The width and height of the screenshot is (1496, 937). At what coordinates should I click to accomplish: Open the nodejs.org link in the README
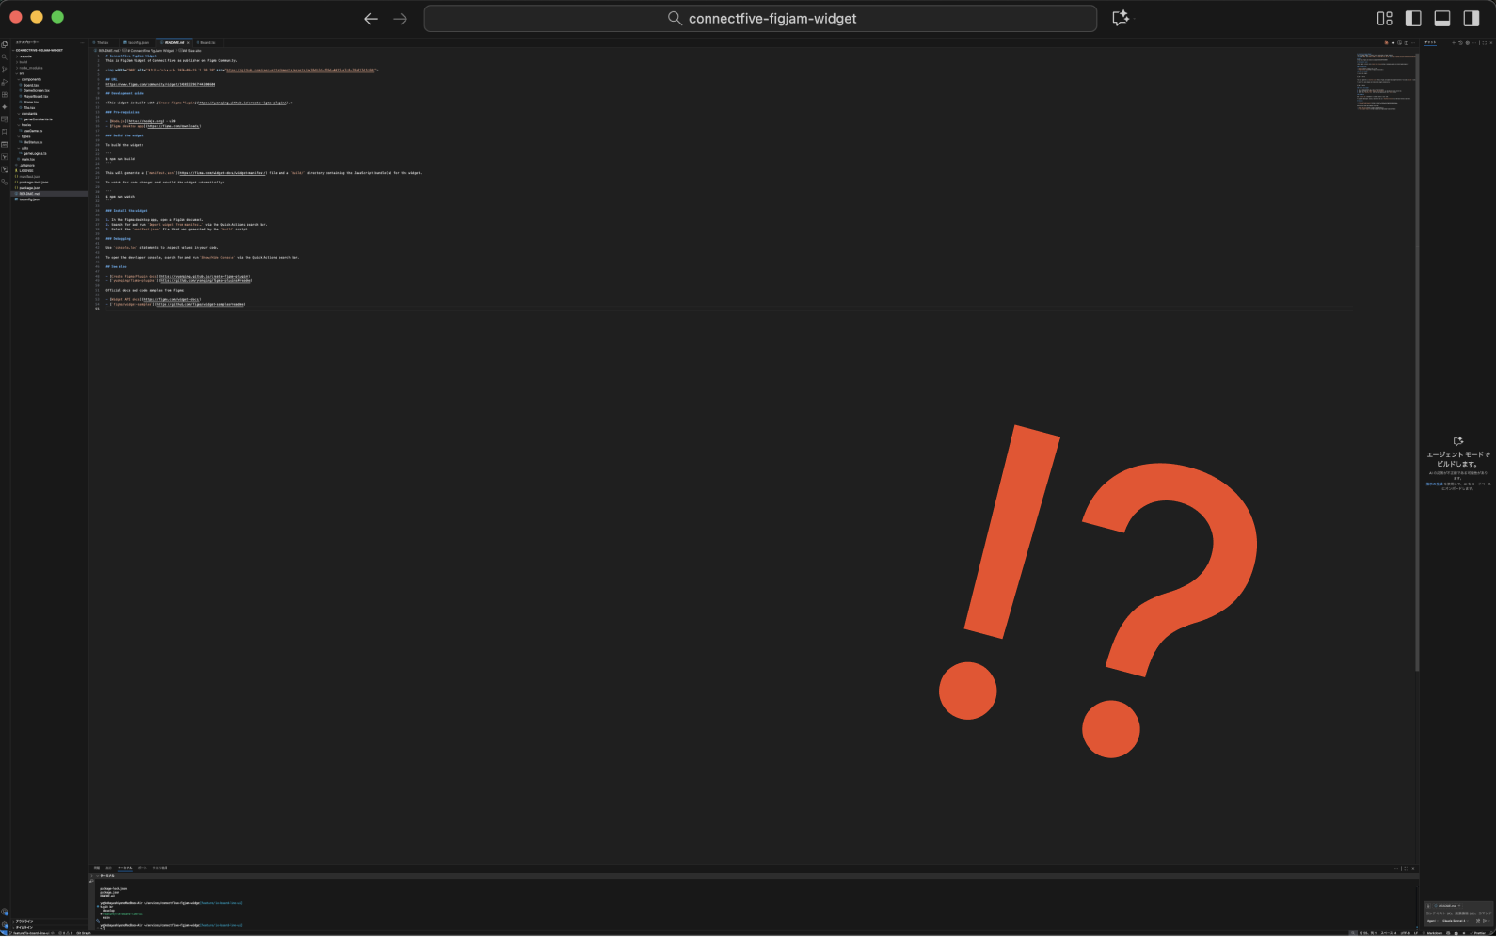pyautogui.click(x=146, y=121)
